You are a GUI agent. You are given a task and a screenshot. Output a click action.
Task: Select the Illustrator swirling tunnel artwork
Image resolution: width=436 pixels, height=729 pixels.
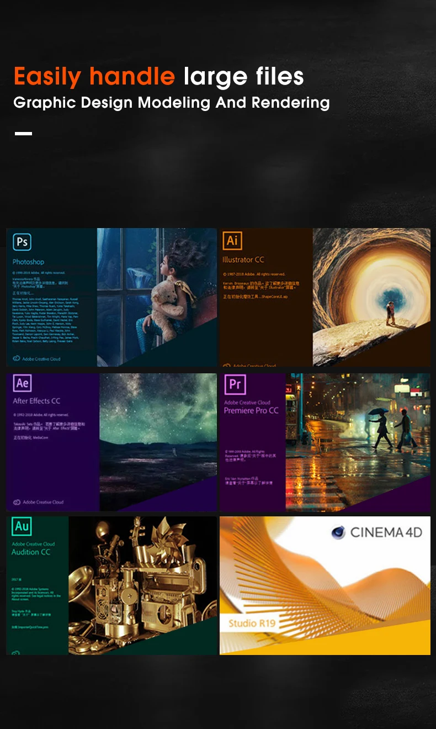tap(371, 297)
